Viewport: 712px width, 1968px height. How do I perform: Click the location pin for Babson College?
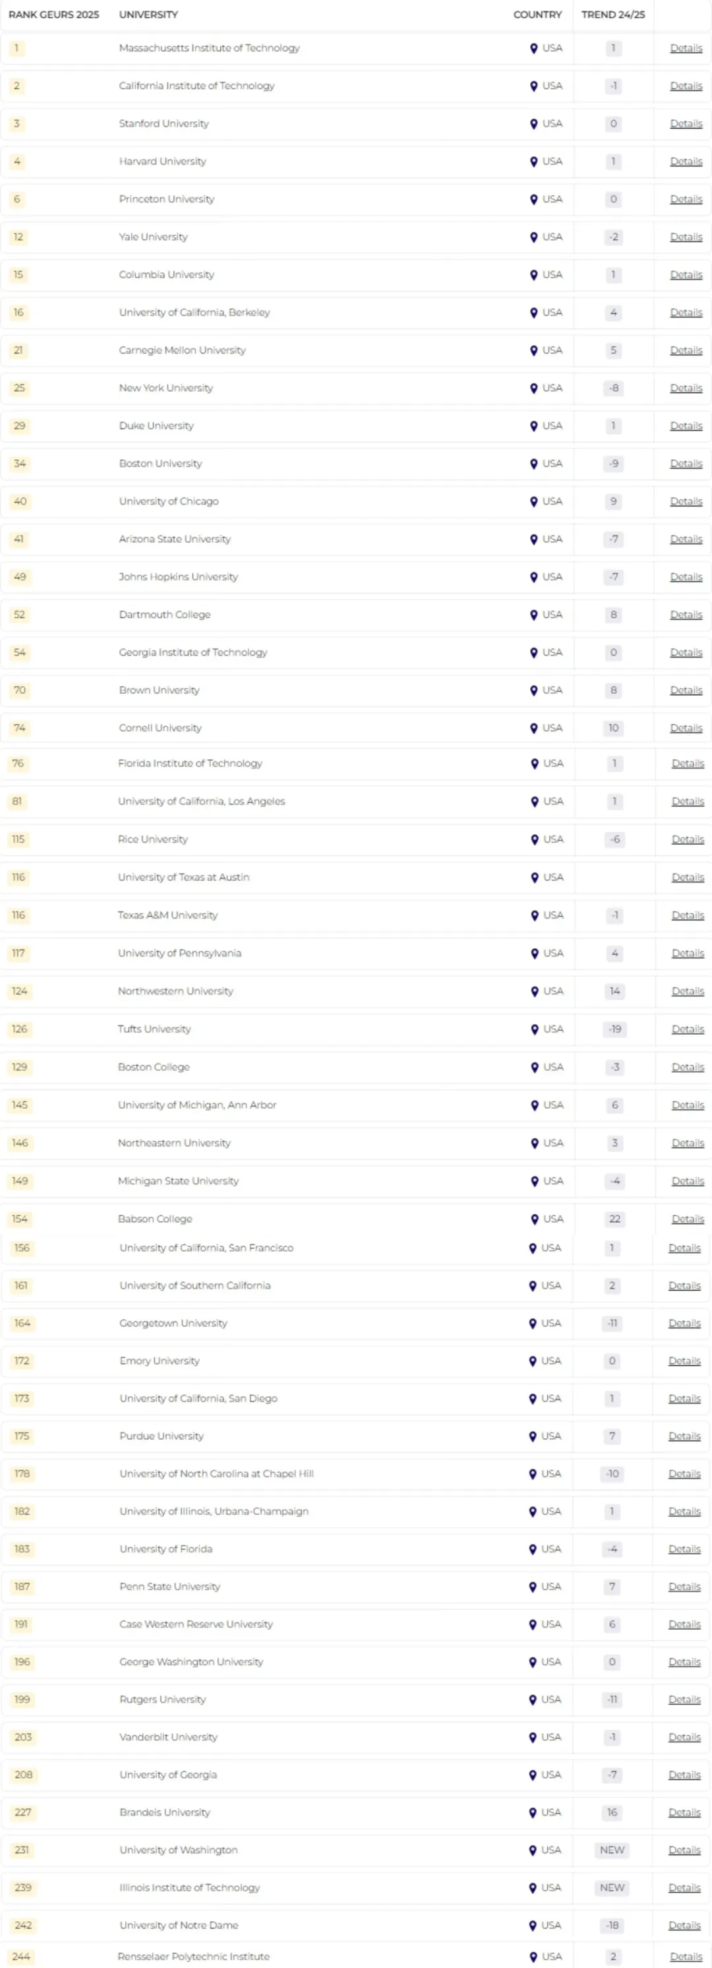click(533, 1219)
